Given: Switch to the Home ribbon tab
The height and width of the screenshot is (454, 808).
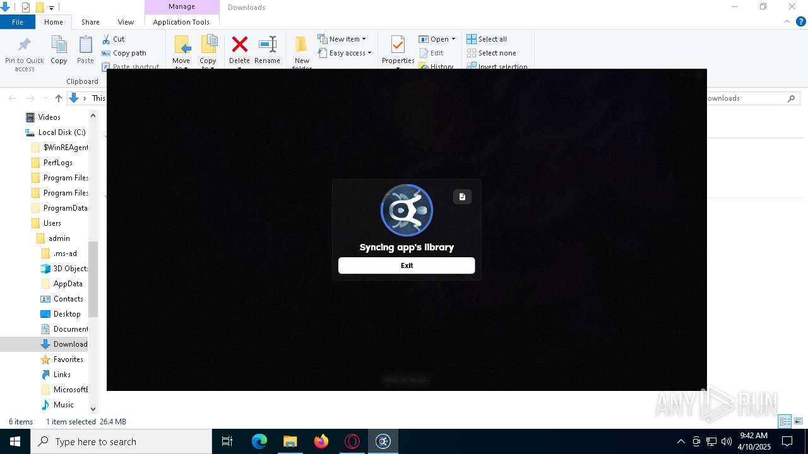Looking at the screenshot, I should (54, 22).
